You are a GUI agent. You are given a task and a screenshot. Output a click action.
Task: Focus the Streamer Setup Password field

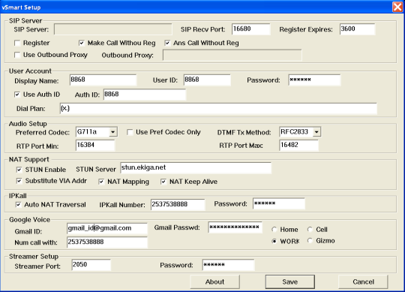228,265
